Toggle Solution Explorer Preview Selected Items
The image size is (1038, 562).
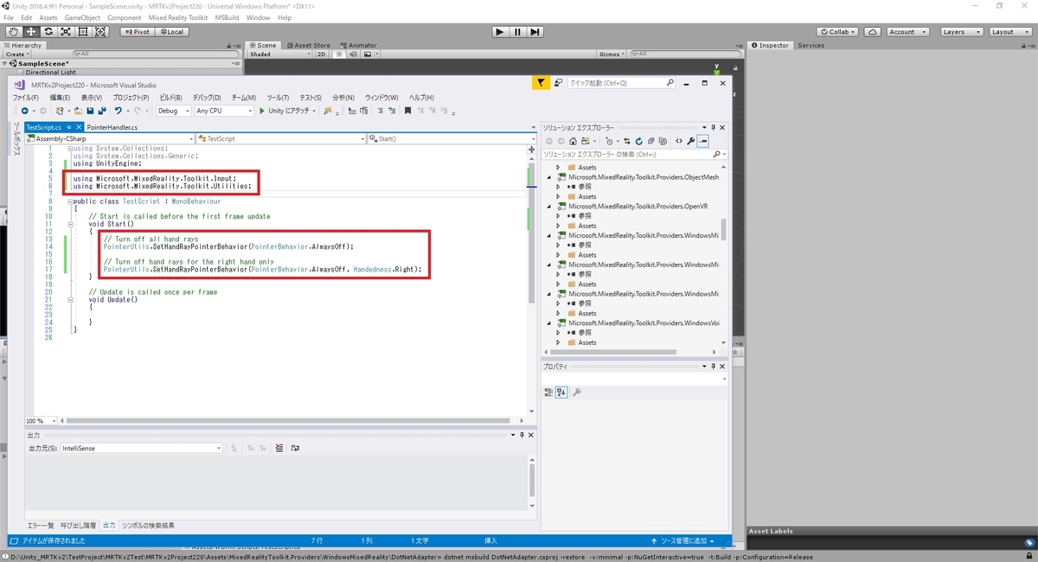(x=704, y=141)
